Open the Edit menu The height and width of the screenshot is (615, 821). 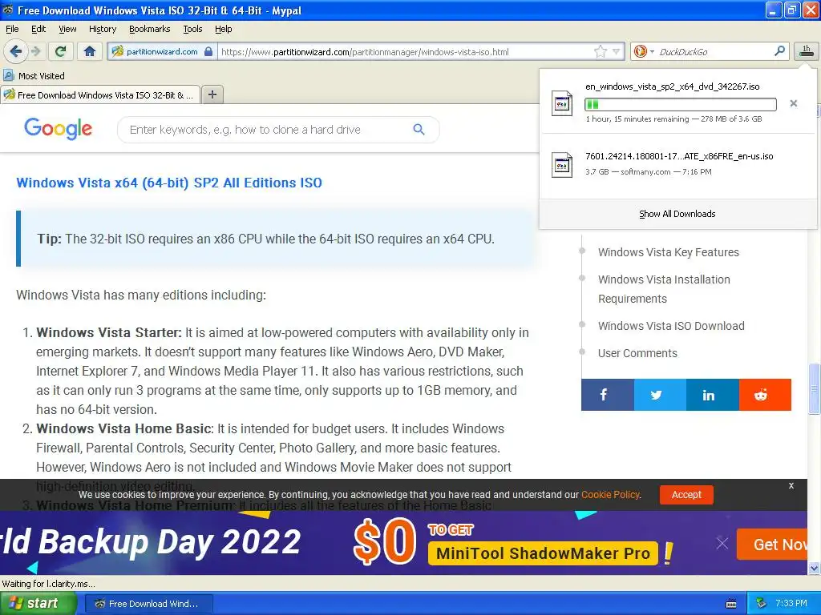[x=38, y=29]
